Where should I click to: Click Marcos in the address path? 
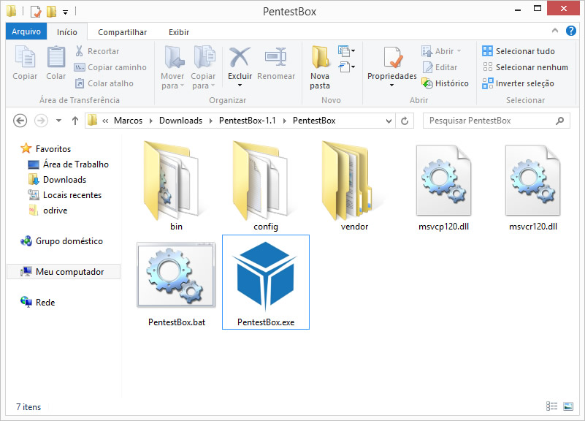point(128,121)
